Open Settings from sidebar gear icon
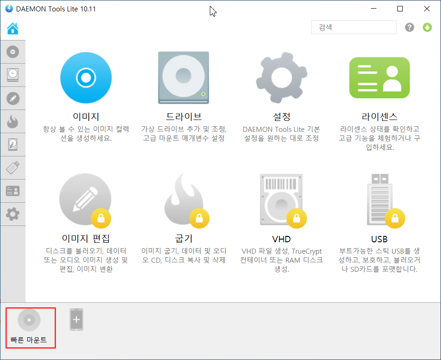This screenshot has height=360, width=441. click(13, 214)
